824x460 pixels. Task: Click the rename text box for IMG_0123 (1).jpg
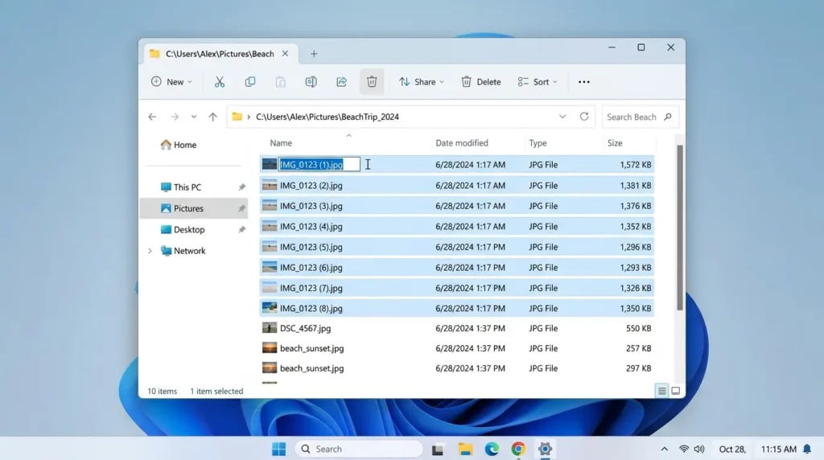(x=319, y=164)
